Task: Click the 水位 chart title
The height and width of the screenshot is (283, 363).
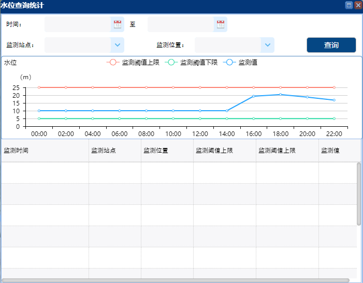Action: pos(10,63)
